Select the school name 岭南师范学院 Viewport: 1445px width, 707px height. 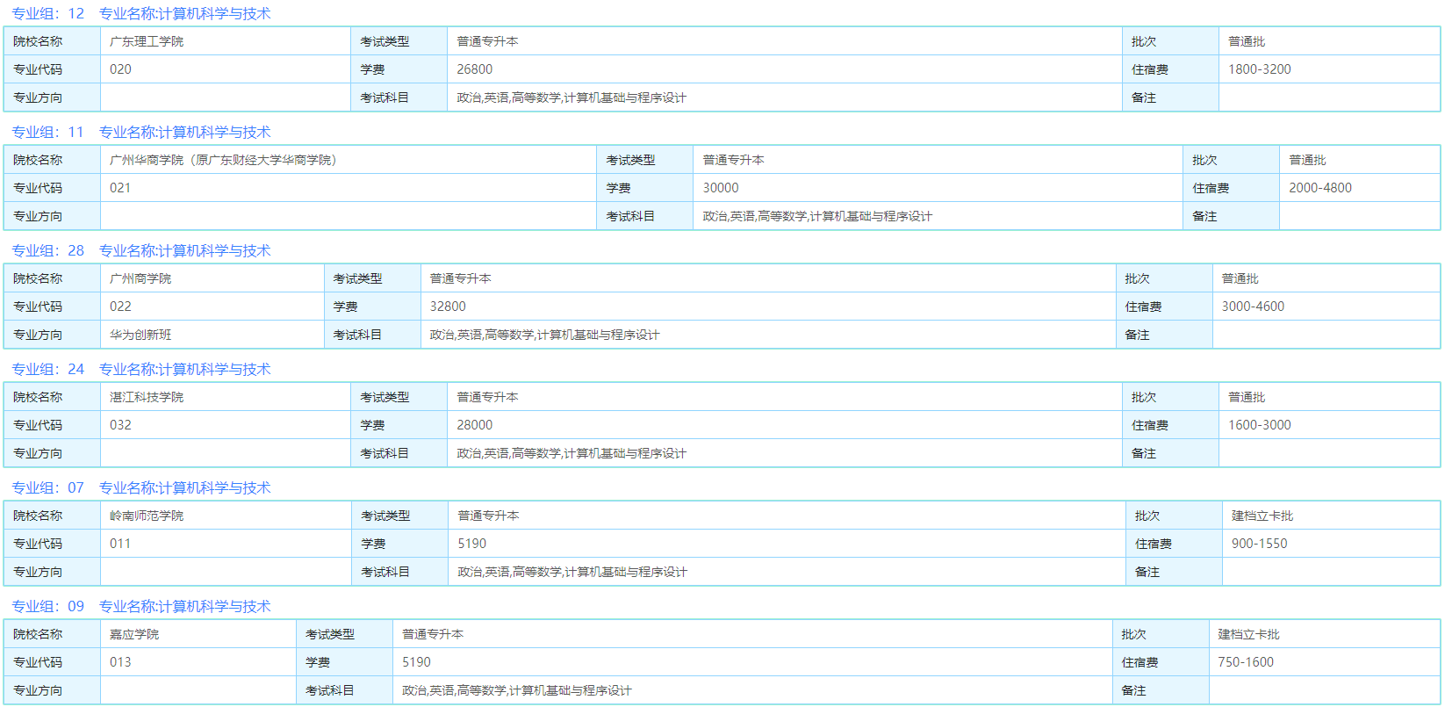pos(147,516)
